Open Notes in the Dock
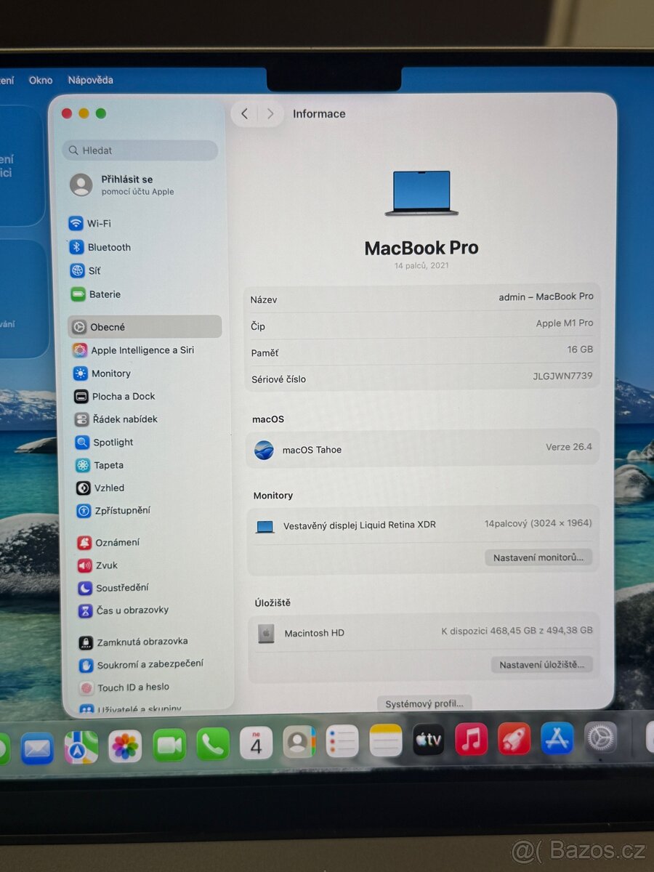Viewport: 654px width, 872px height. pyautogui.click(x=385, y=740)
